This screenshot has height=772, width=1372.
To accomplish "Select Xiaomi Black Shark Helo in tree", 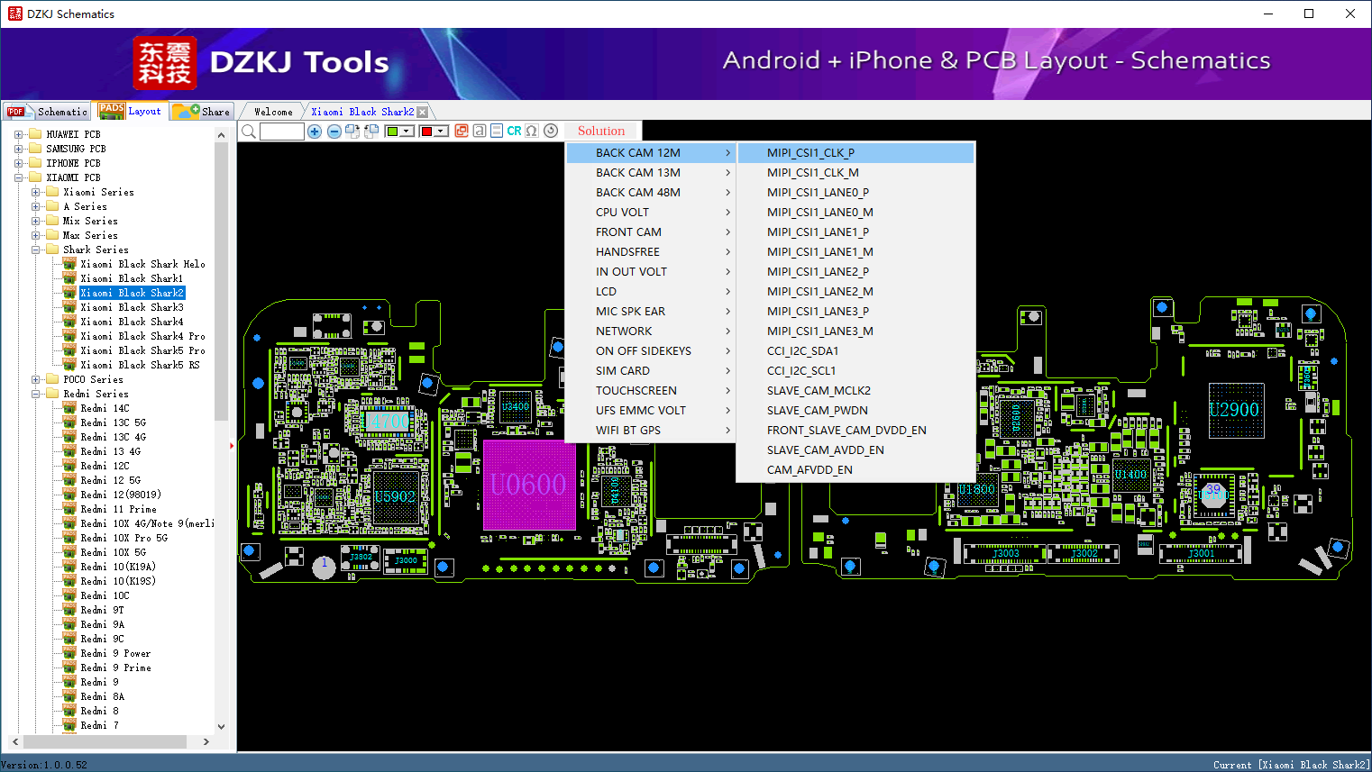I will (x=142, y=264).
